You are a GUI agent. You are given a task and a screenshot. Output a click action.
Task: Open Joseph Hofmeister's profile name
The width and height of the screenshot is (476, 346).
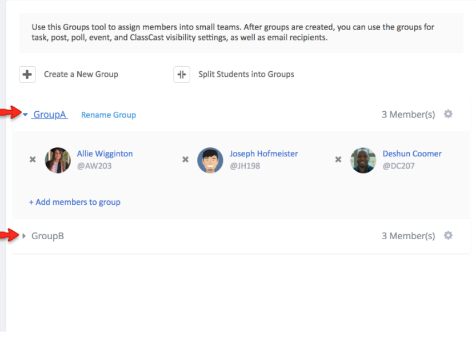[264, 154]
